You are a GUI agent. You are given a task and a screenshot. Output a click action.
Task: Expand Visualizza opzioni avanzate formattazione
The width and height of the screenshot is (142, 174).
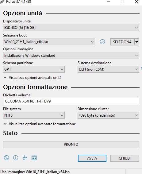click(x=40, y=124)
